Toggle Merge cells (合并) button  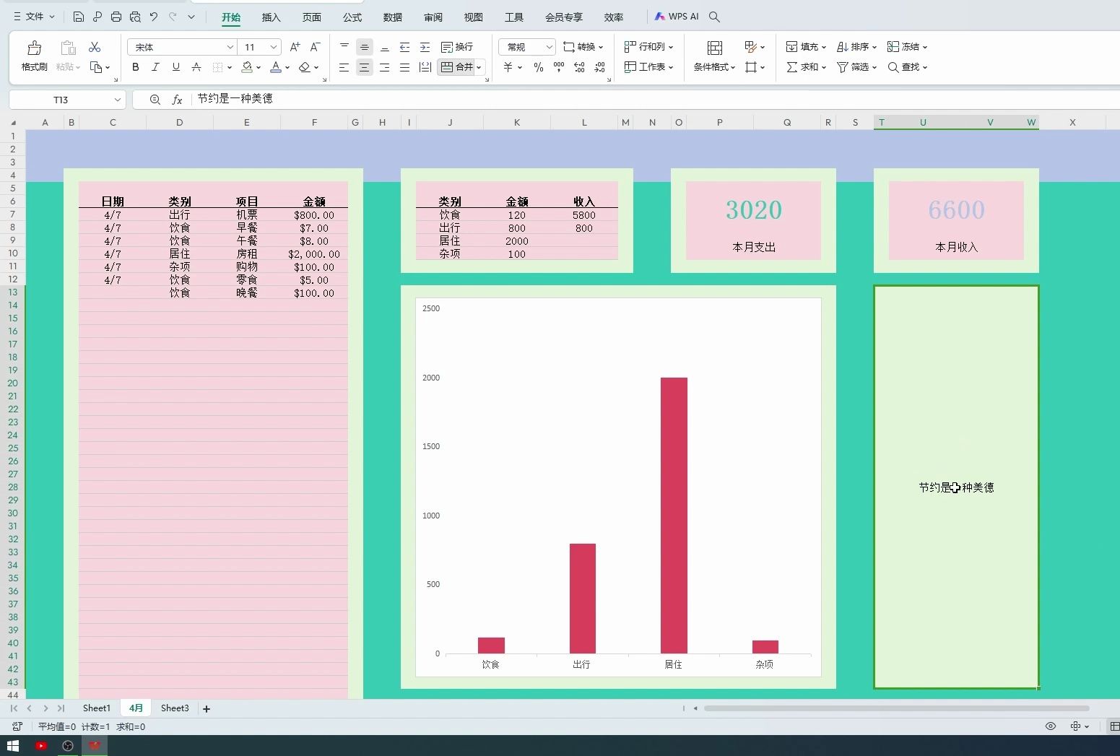pos(456,67)
